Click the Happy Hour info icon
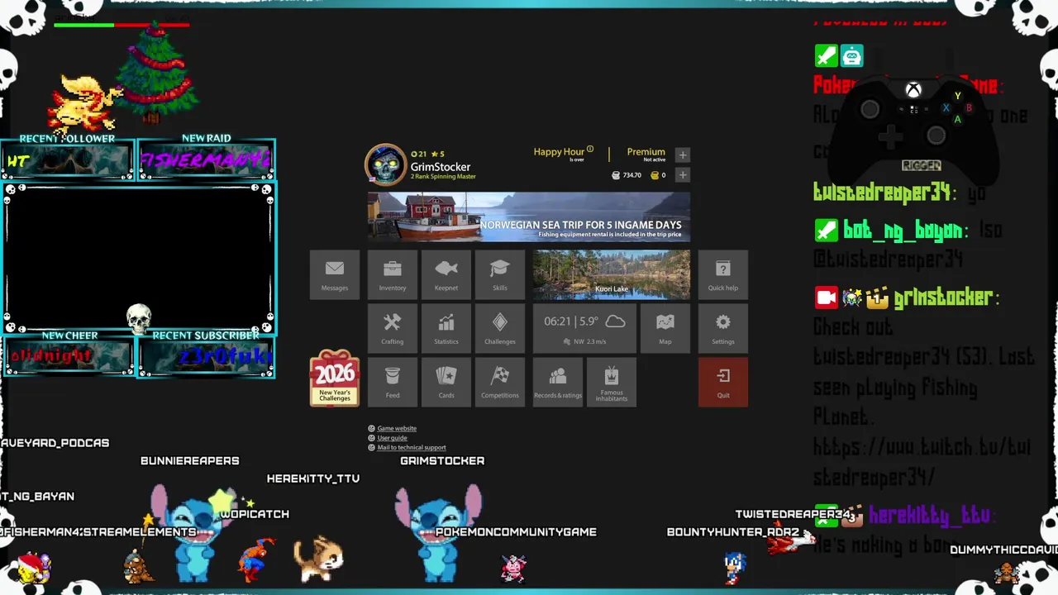This screenshot has height=595, width=1058. pyautogui.click(x=590, y=150)
